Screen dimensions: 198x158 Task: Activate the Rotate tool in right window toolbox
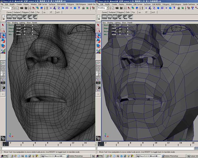pyautogui.click(x=98, y=41)
